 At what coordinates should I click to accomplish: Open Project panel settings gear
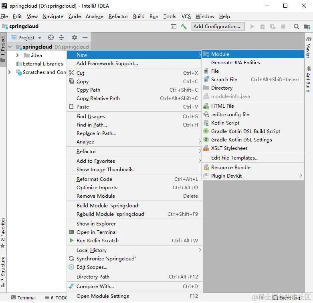coord(75,37)
